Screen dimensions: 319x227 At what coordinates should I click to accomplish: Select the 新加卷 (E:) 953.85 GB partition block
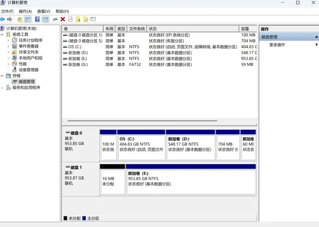[x=191, y=179]
